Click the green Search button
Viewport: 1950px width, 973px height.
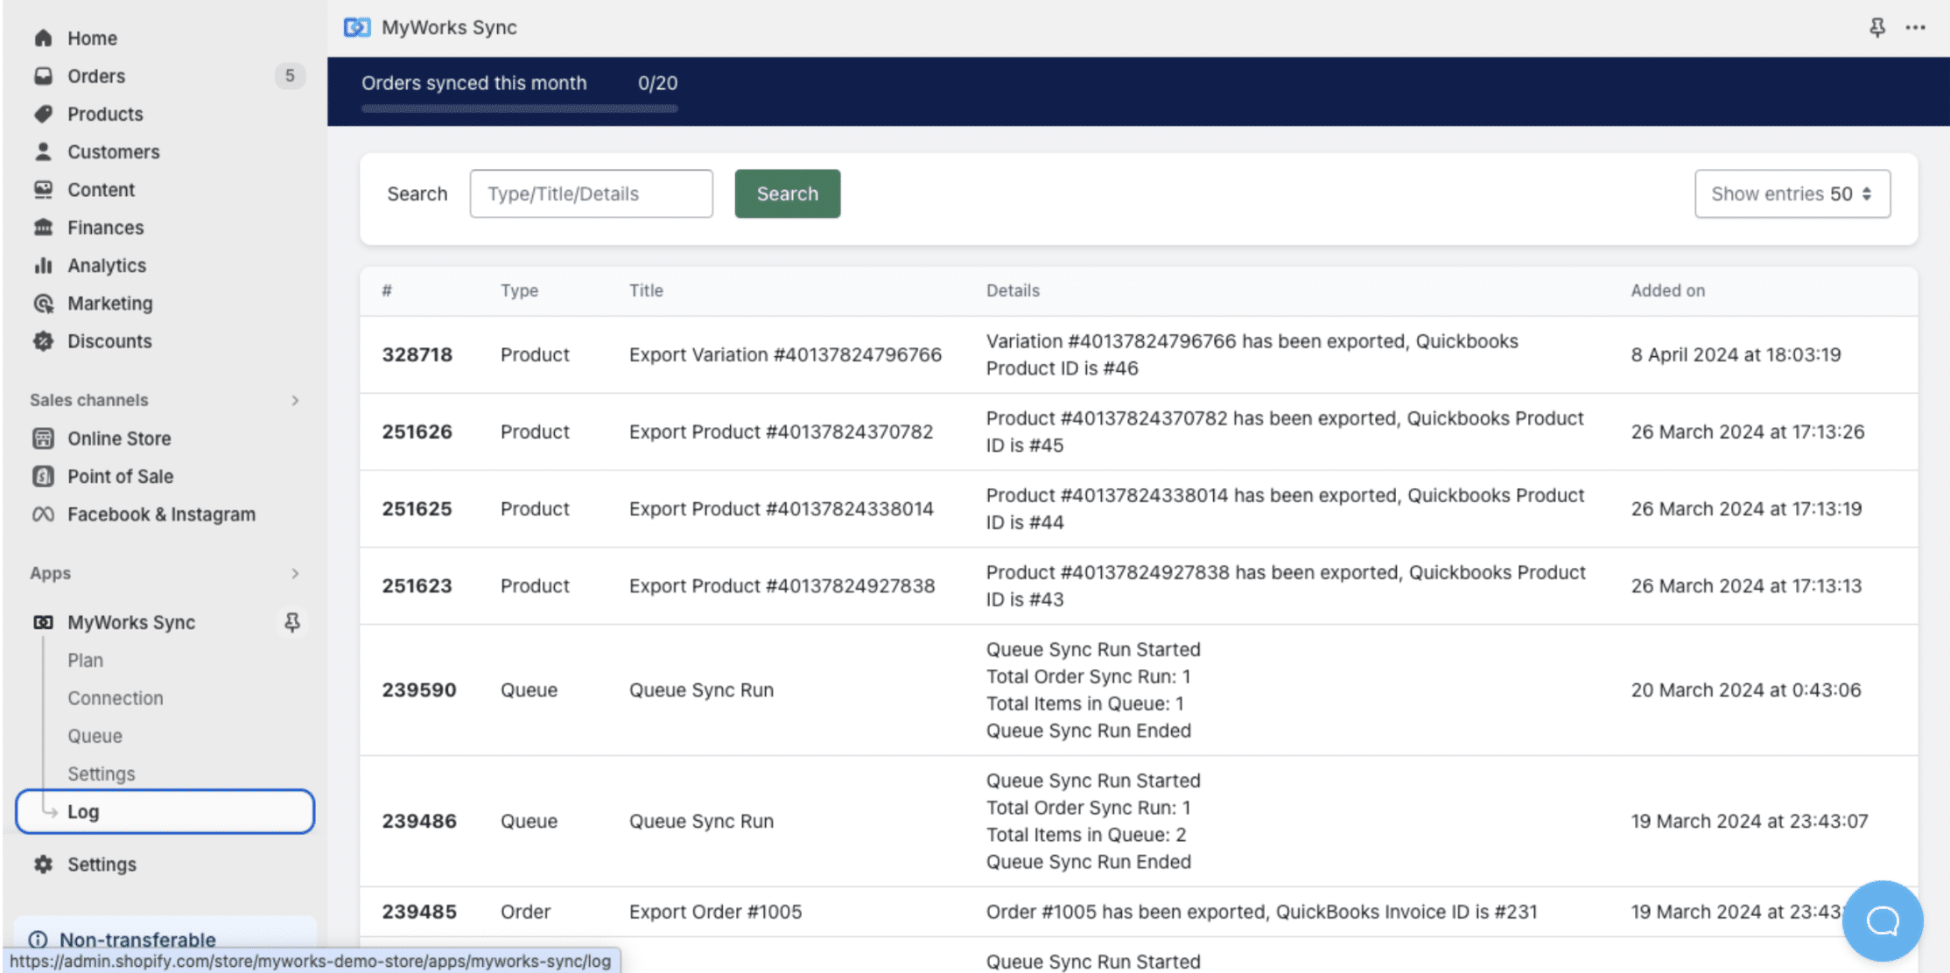pos(786,193)
